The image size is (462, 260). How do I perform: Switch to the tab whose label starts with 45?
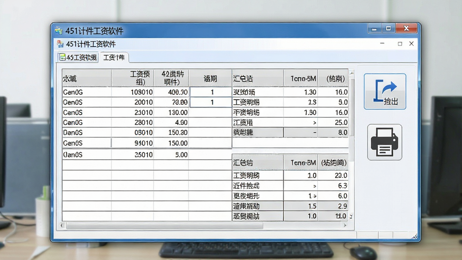pos(78,57)
